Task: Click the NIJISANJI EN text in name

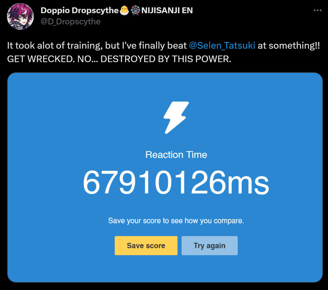Action: (167, 10)
